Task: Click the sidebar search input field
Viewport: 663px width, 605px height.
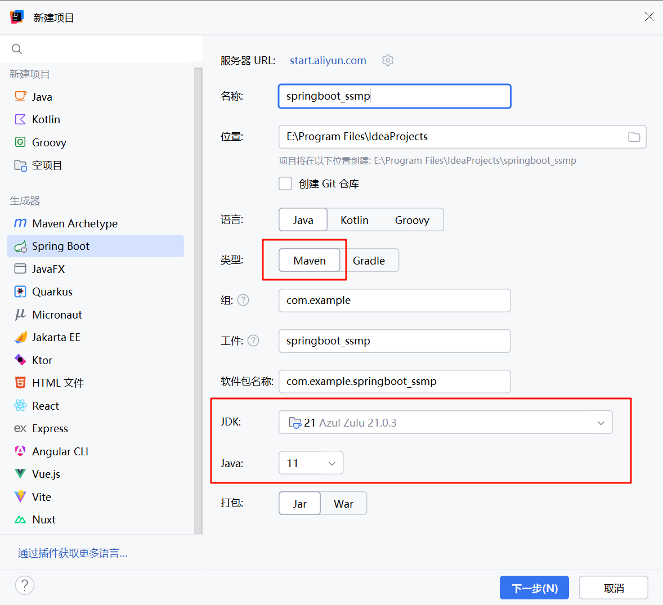Action: 101,49
